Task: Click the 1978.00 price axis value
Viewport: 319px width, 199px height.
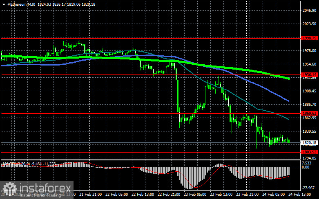Action: click(x=309, y=50)
